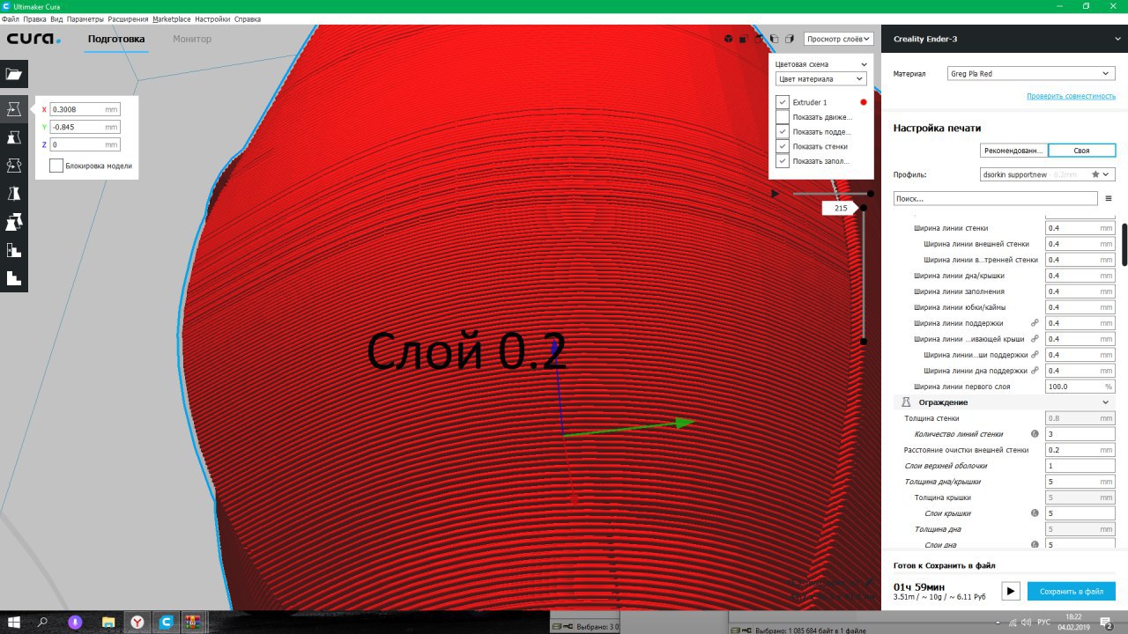
Task: Open the notification center icon
Action: (x=1108, y=622)
